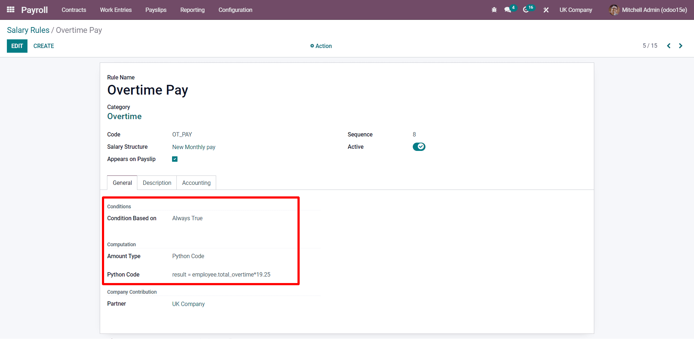The width and height of the screenshot is (694, 339).
Task: Click the Sequence value 8
Action: 414,134
